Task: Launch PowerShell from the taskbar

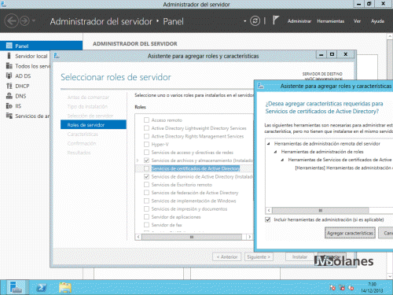Action: [42, 288]
